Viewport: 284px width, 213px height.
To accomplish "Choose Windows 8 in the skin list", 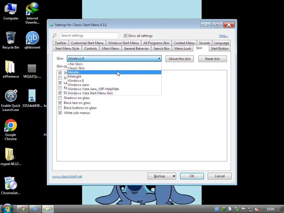I will 114,81.
